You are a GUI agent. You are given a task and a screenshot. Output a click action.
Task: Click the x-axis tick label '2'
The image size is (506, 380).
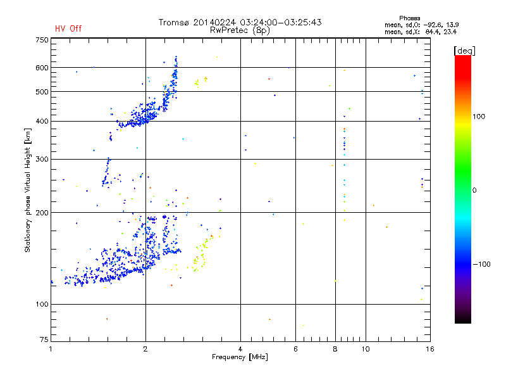click(145, 349)
